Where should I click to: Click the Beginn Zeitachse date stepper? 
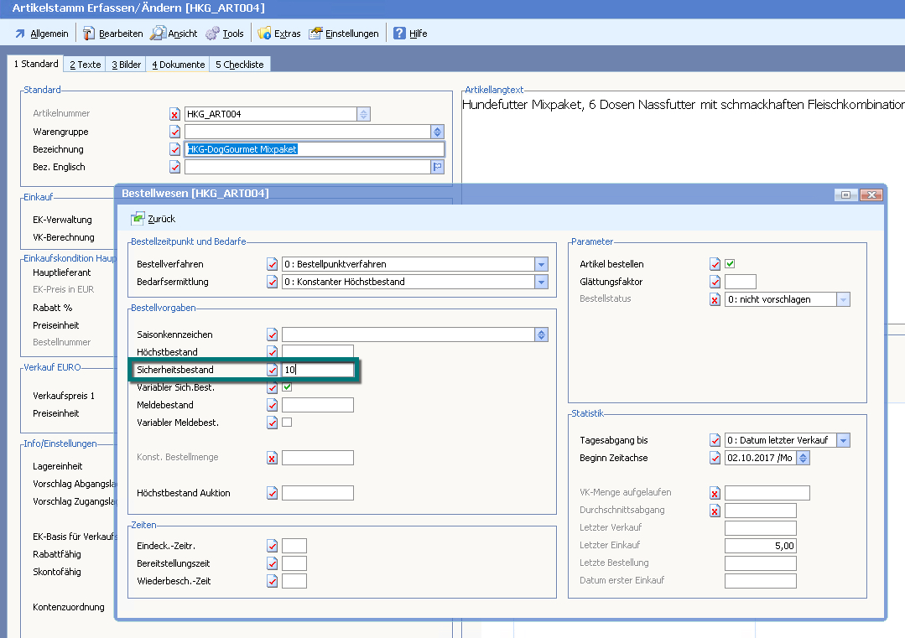(804, 458)
